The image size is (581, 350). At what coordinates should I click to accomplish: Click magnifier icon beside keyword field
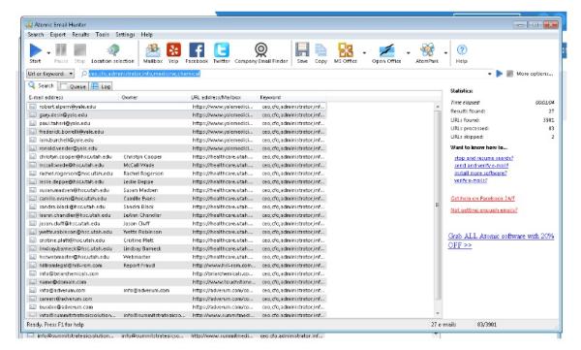[x=84, y=74]
